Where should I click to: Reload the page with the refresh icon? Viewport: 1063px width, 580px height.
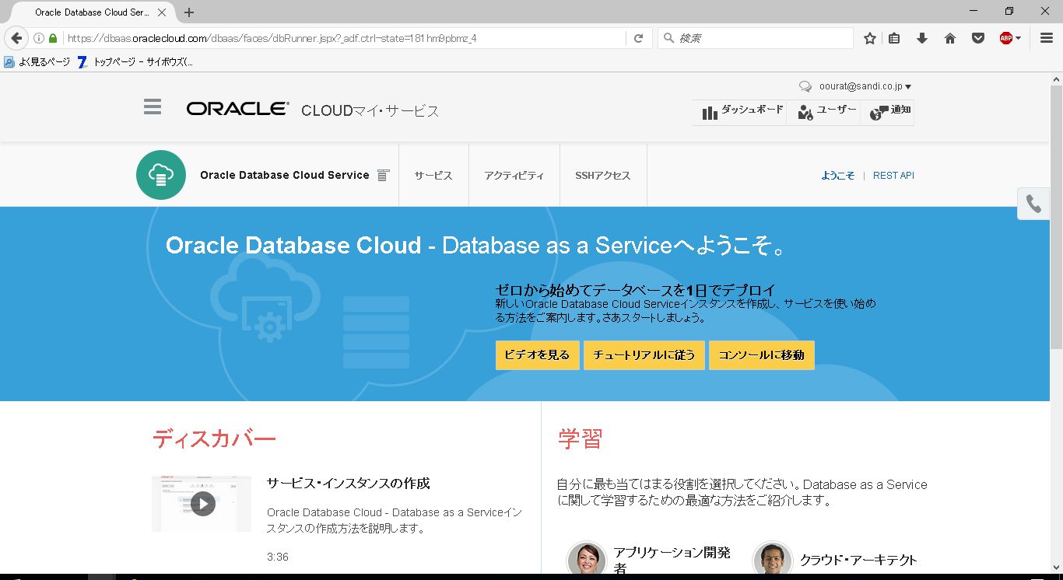pos(638,38)
